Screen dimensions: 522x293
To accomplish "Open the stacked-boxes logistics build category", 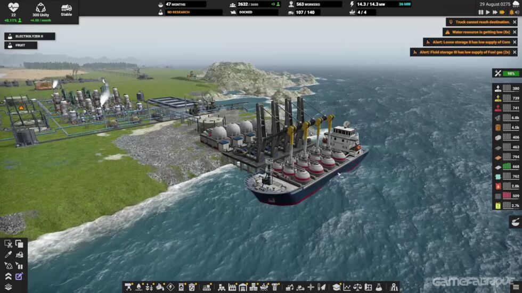I will click(x=222, y=287).
